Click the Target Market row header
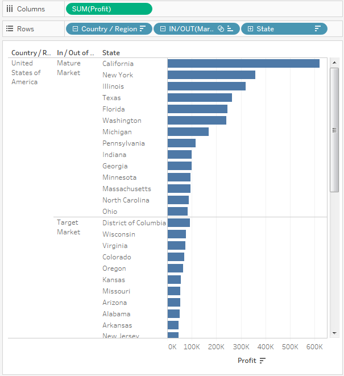344x376 pixels. pyautogui.click(x=69, y=227)
